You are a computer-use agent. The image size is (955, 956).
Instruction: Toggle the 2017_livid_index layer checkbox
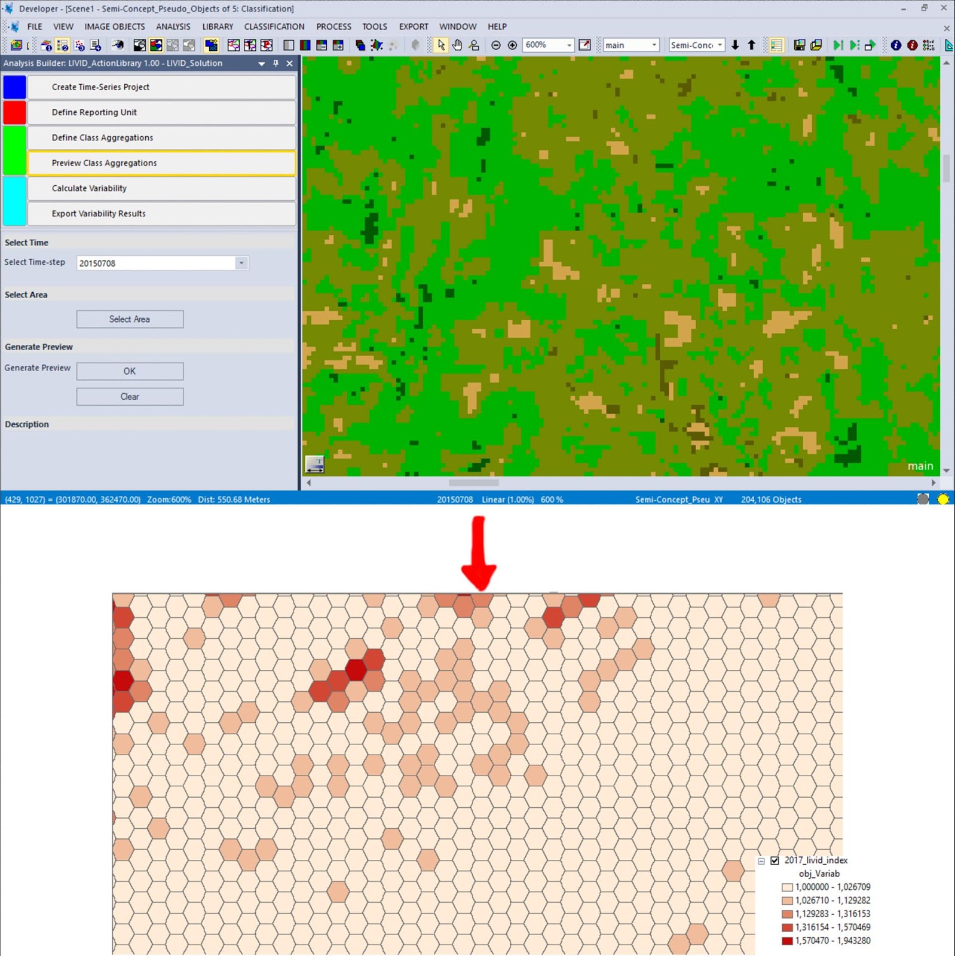775,860
